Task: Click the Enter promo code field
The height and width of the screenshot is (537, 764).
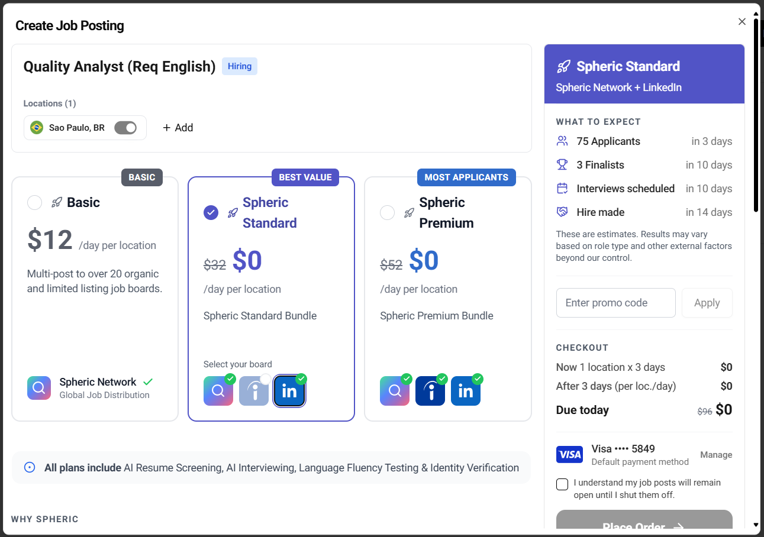Action: pyautogui.click(x=615, y=303)
